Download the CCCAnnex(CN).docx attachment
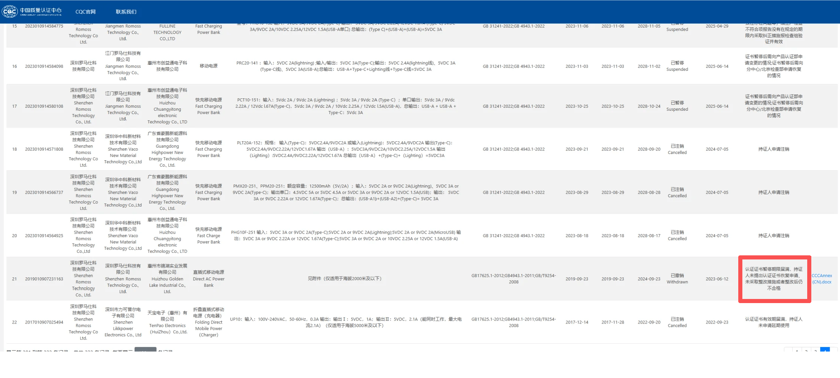The height and width of the screenshot is (378, 840). [822, 279]
